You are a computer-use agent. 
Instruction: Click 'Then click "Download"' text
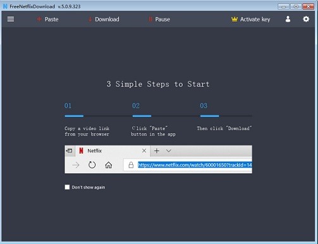tap(224, 128)
